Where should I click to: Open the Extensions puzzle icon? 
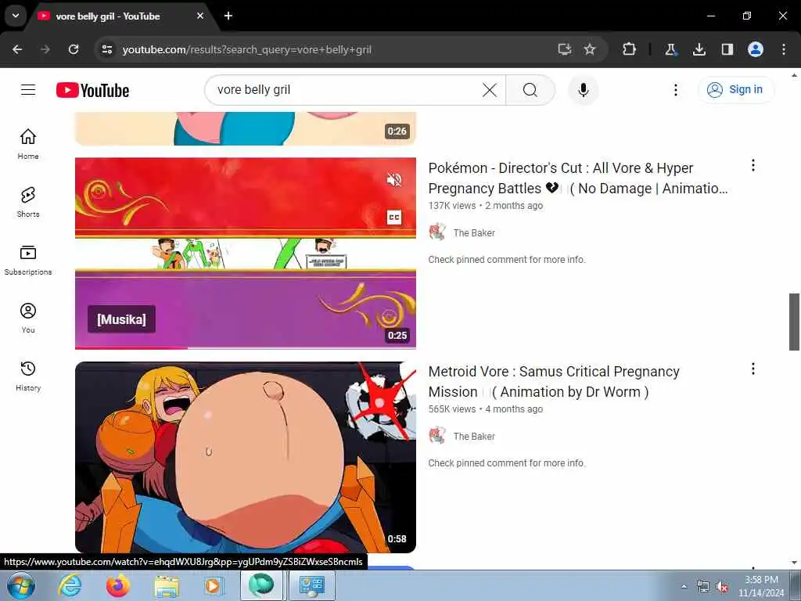(629, 49)
